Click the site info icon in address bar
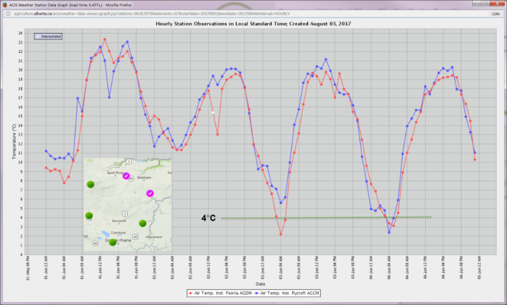 click(x=9, y=13)
